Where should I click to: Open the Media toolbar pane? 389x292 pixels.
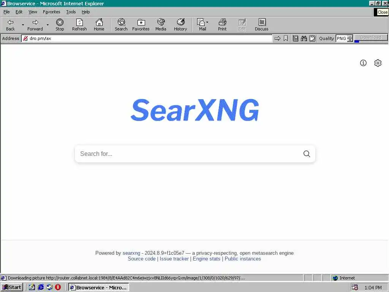161,25
